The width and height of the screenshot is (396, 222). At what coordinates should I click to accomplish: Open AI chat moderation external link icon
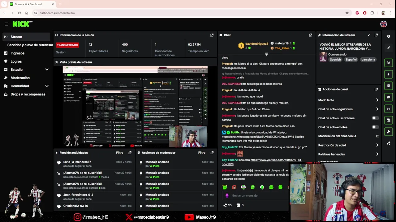[x=377, y=136]
